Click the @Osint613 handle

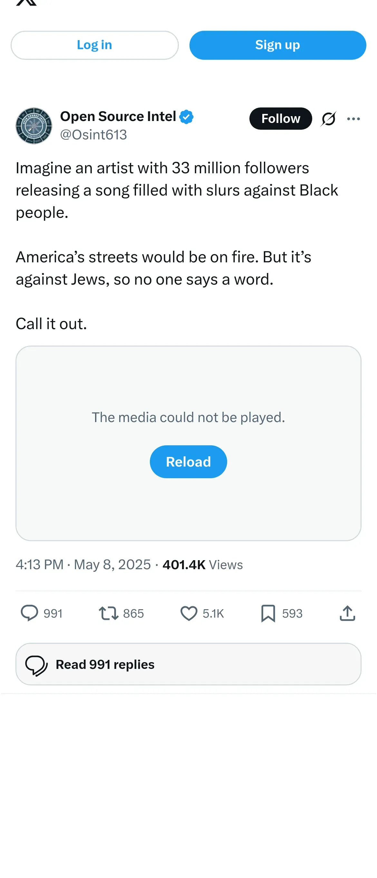point(93,135)
